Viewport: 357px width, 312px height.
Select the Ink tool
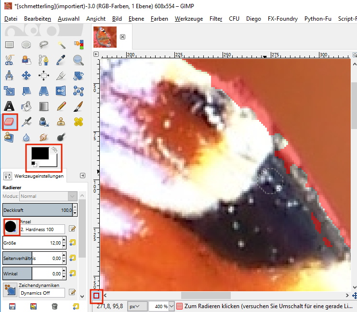coord(44,122)
